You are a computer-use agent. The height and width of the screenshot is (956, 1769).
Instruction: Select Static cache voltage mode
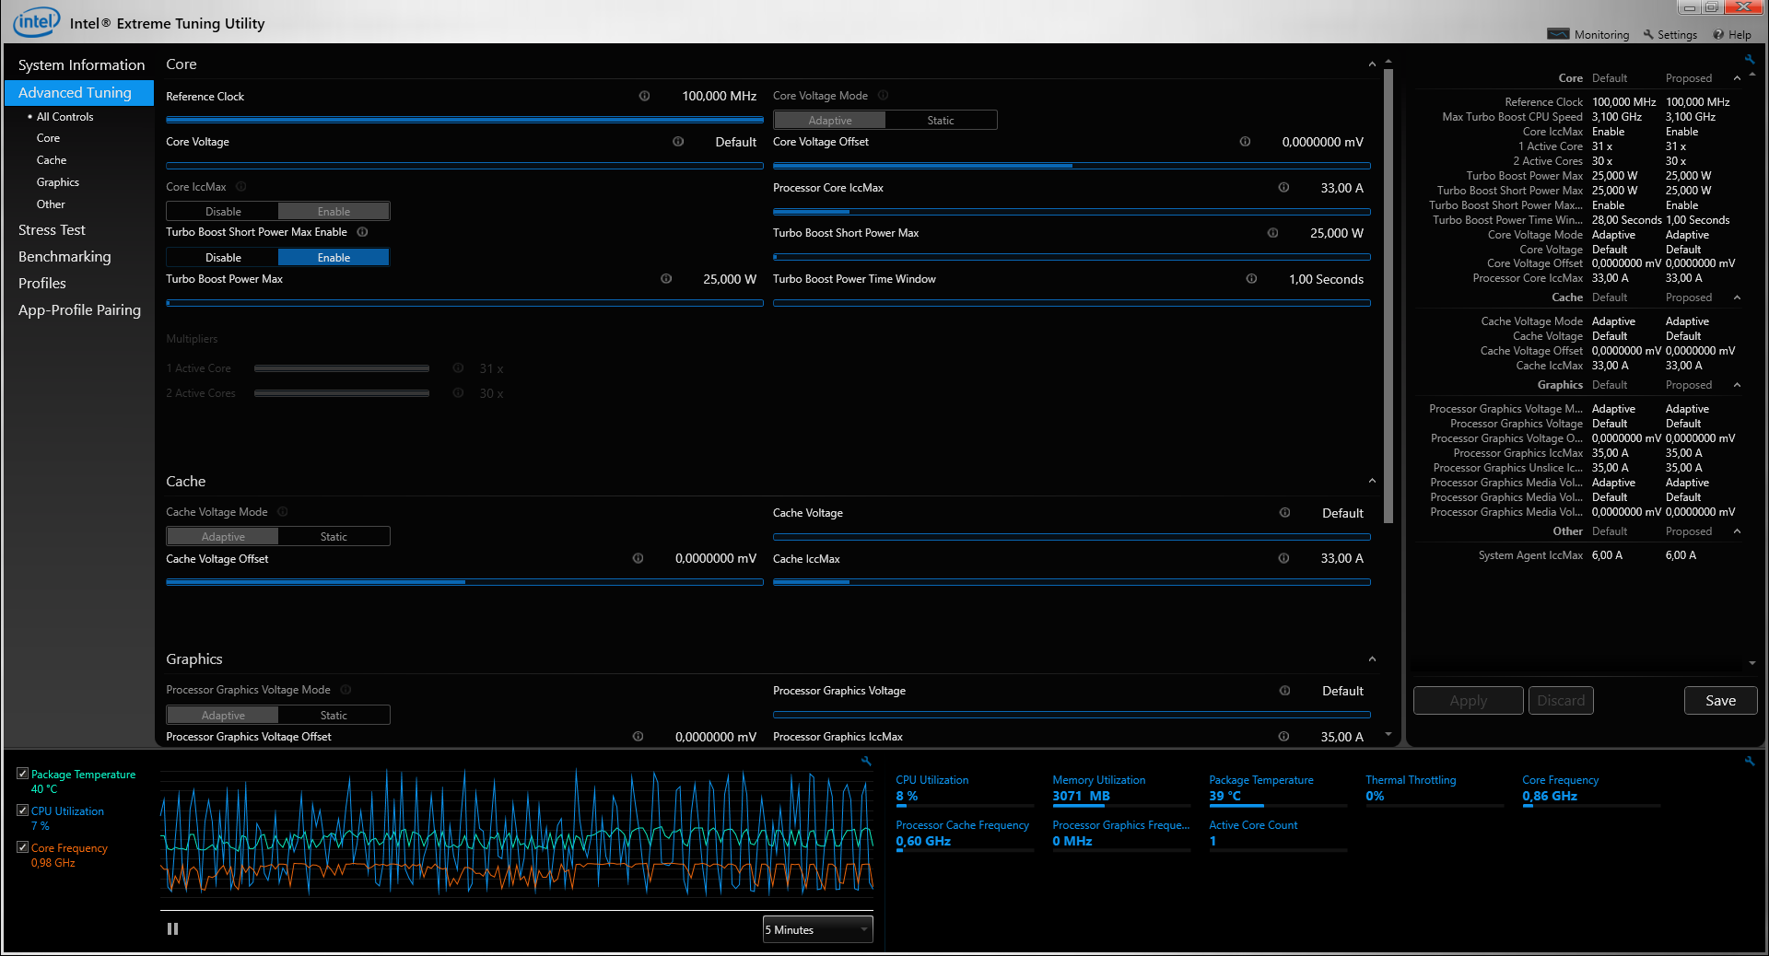click(334, 537)
